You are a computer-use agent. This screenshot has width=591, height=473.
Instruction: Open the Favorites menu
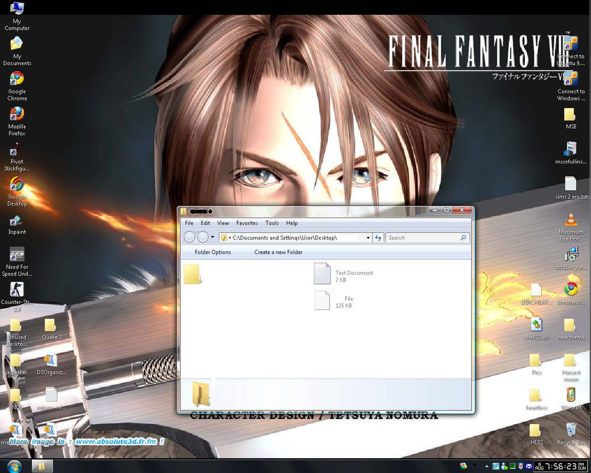click(247, 223)
